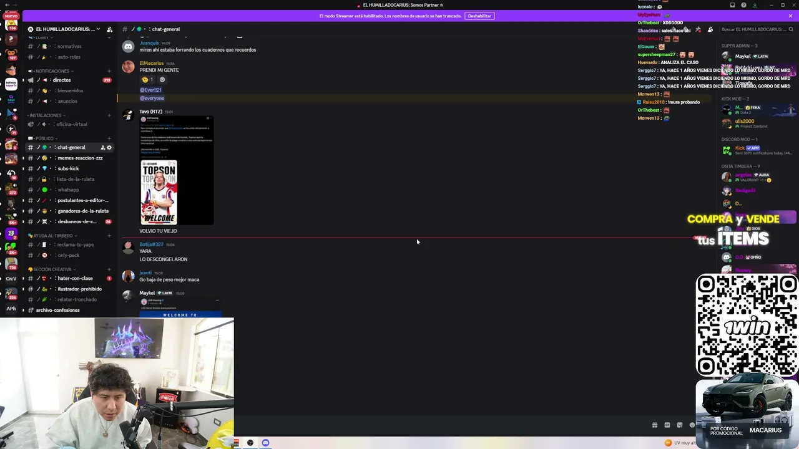Toggle the thumbs-up reaction on ElMacarius's message
The height and width of the screenshot is (449, 799).
coord(148,80)
